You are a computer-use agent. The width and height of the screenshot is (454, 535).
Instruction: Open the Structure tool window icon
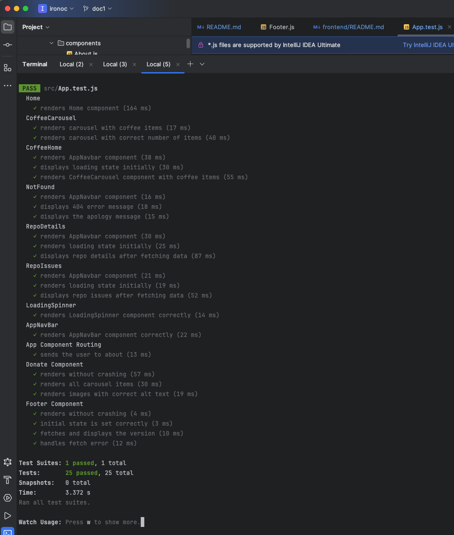8,68
